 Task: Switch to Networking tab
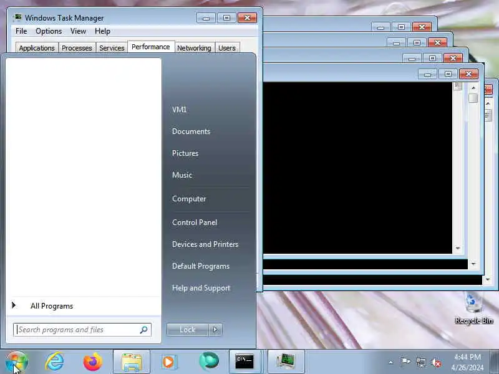[194, 48]
